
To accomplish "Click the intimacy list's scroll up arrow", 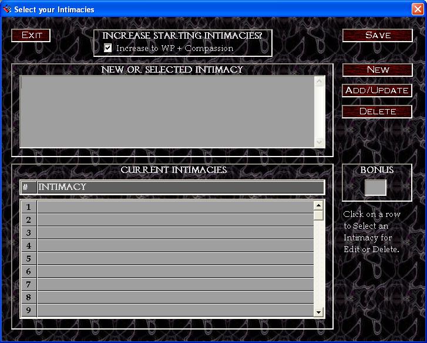I will pos(318,205).
